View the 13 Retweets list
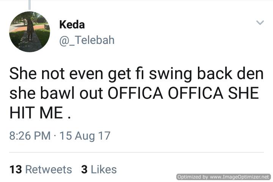 pyautogui.click(x=41, y=170)
